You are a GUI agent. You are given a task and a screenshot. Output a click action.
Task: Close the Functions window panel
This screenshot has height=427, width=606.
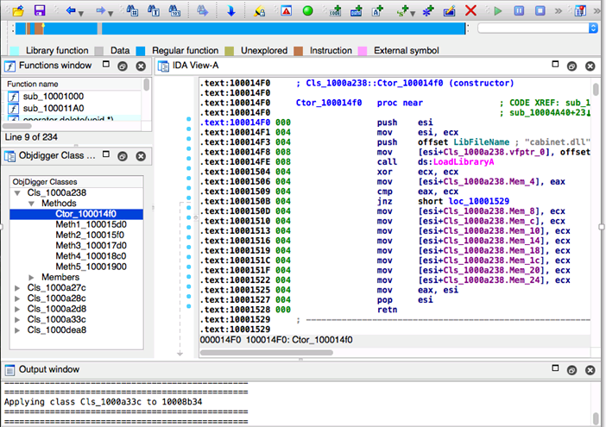click(141, 66)
